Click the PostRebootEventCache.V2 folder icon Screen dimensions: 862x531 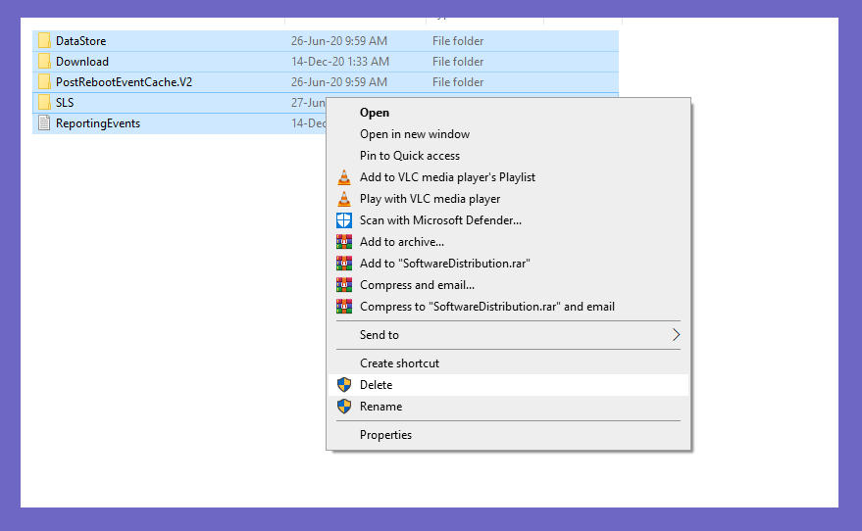[44, 82]
